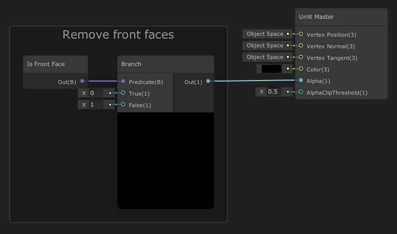Click the Vertex Position(3) input port
Screen dimensions: 397x234
301,34
